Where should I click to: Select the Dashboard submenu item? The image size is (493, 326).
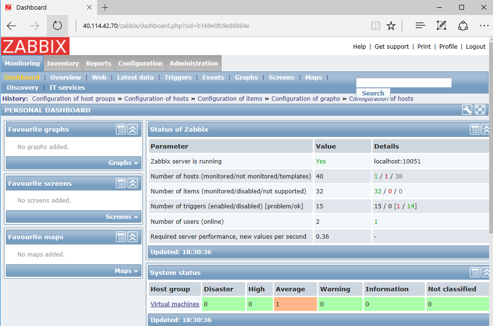22,78
